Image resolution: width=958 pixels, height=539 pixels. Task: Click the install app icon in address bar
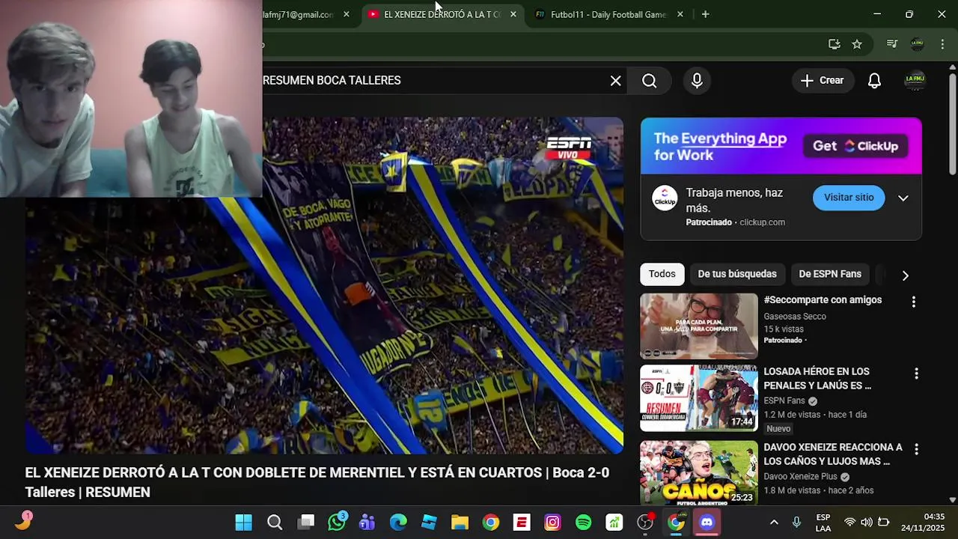click(x=835, y=44)
